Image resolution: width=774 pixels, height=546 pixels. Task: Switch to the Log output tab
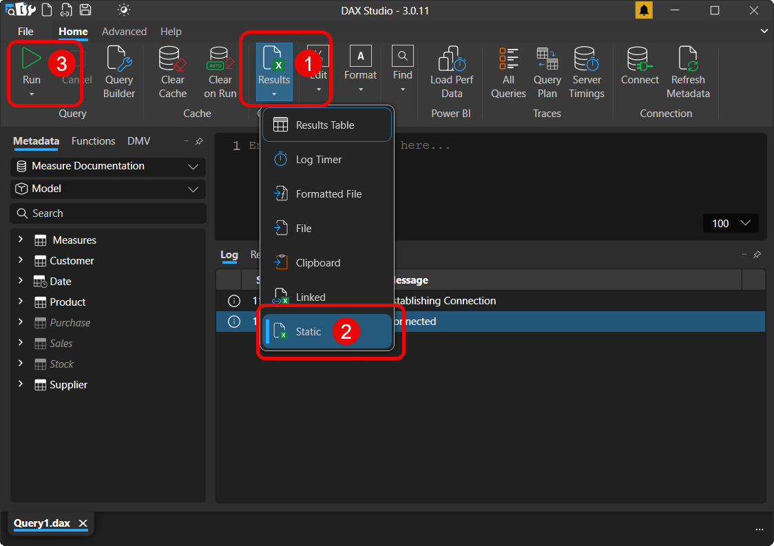point(229,255)
